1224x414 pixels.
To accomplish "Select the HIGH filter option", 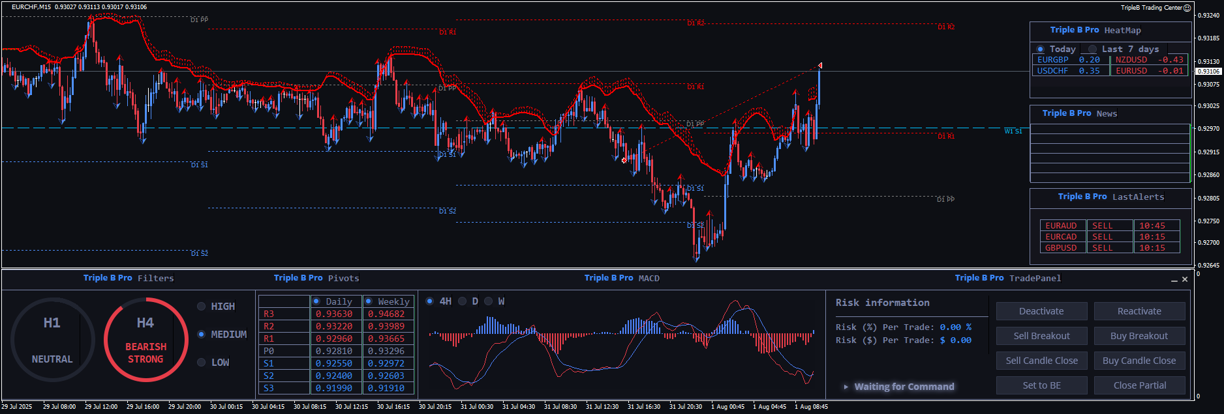I will coord(202,307).
